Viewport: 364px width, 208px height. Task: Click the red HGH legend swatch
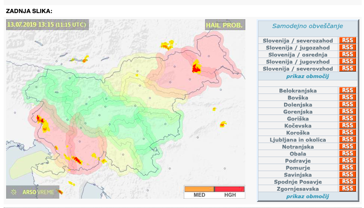pyautogui.click(x=230, y=189)
